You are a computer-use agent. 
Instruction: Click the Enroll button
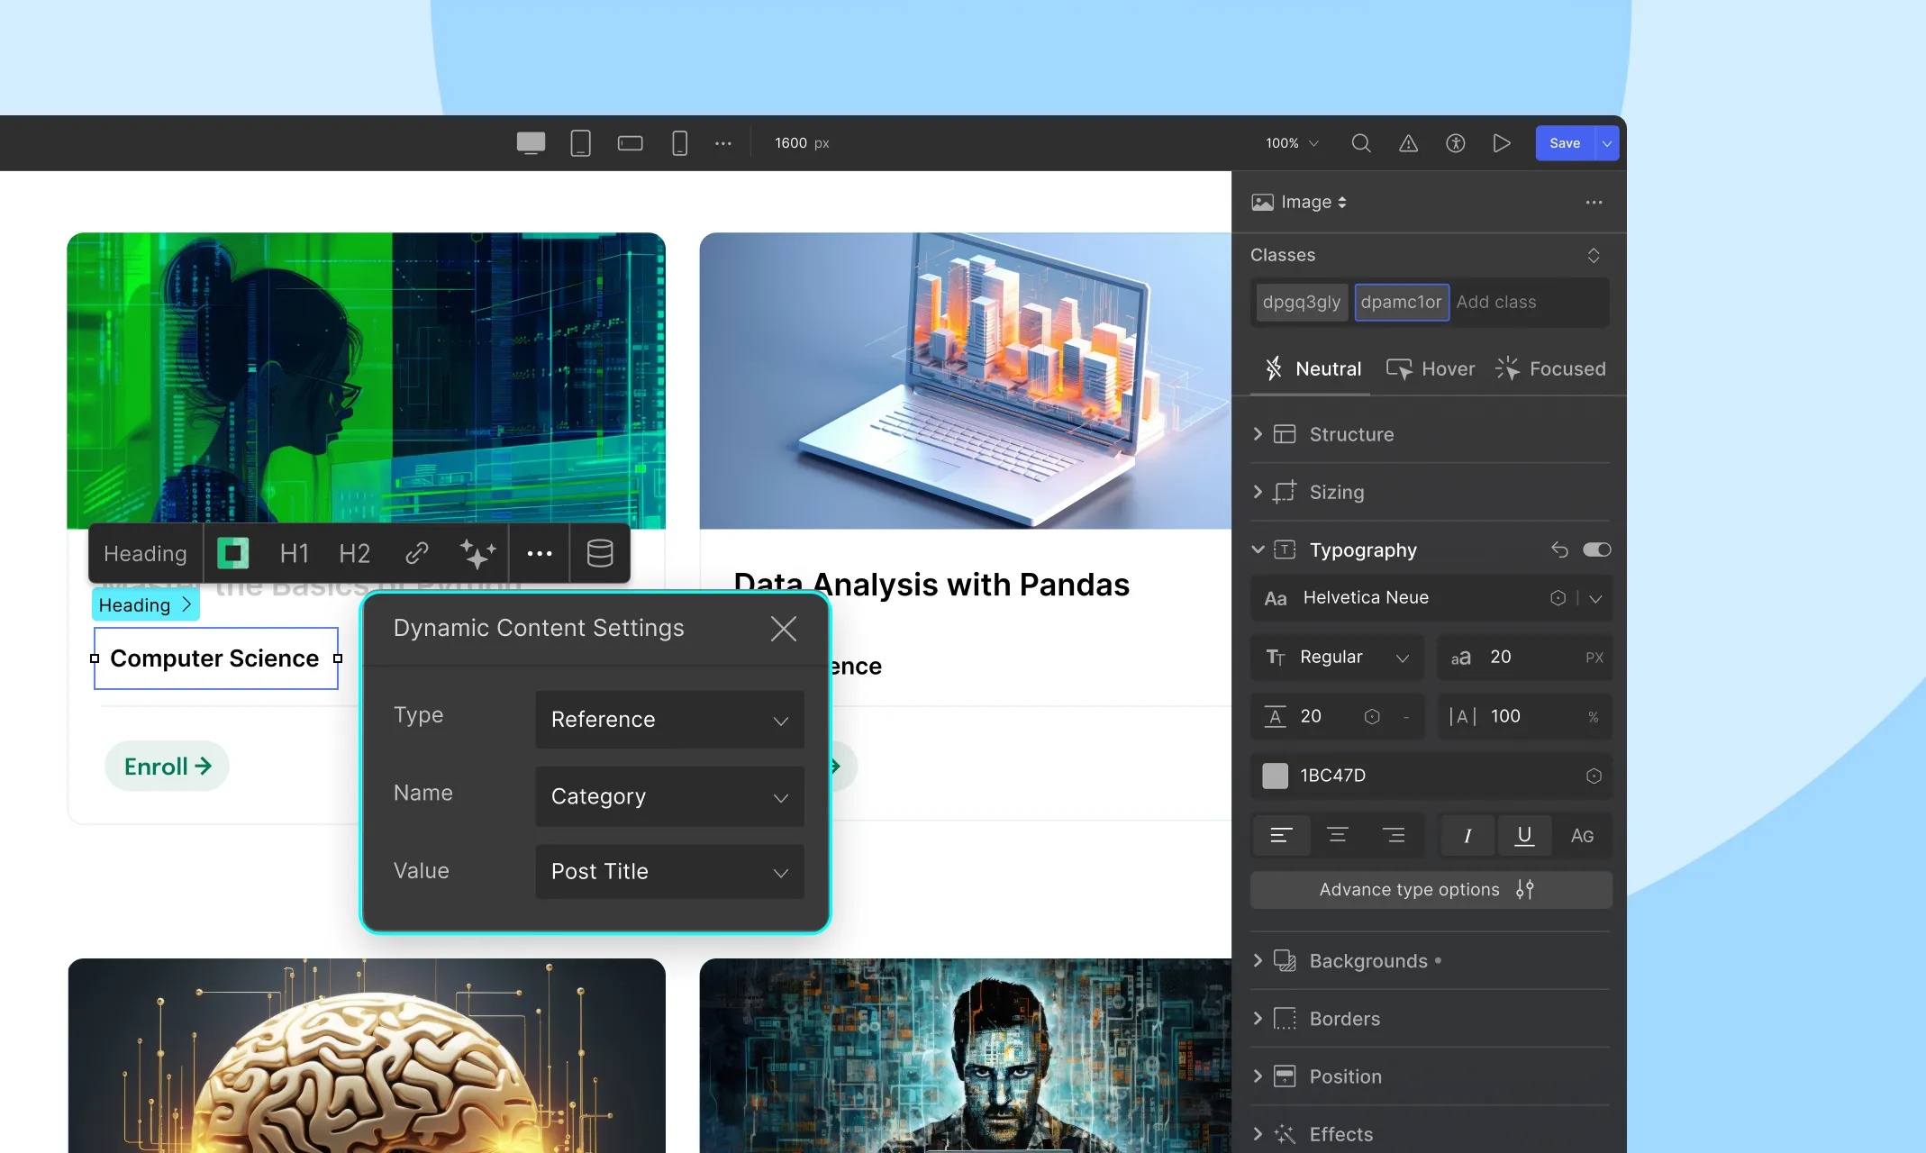[x=168, y=767]
